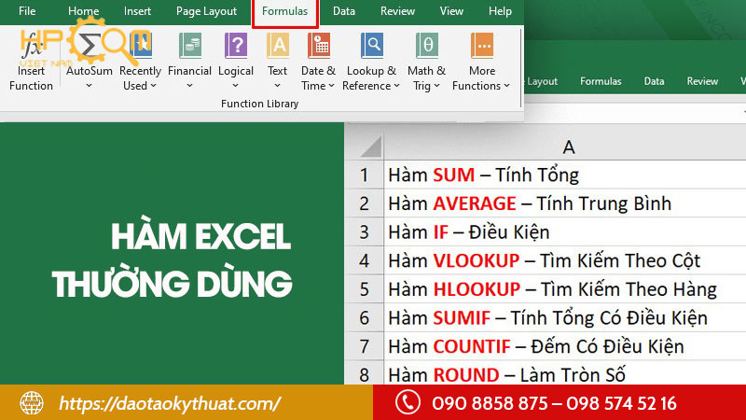Switch to the Insert tab
The image size is (746, 420).
point(137,11)
